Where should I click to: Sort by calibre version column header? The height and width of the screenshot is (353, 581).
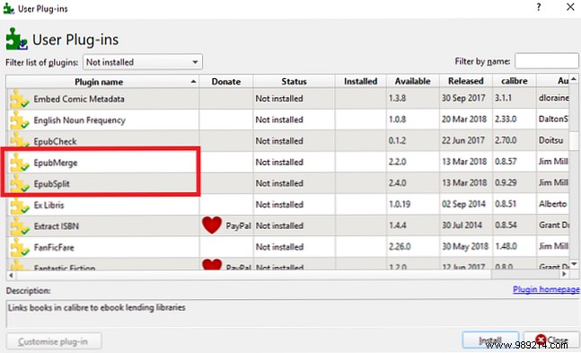pyautogui.click(x=515, y=81)
